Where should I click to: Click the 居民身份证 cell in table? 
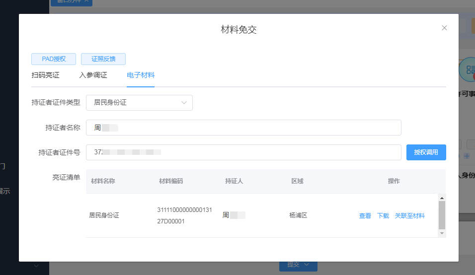click(x=104, y=215)
